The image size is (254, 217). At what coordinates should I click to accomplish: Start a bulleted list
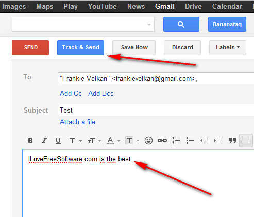coord(190,141)
